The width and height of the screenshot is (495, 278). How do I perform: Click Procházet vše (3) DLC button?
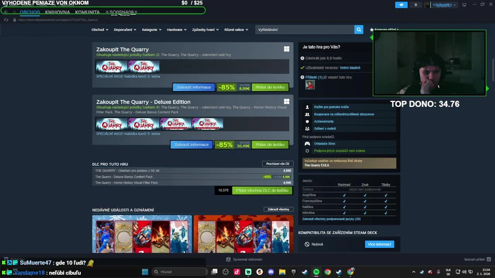click(x=278, y=164)
